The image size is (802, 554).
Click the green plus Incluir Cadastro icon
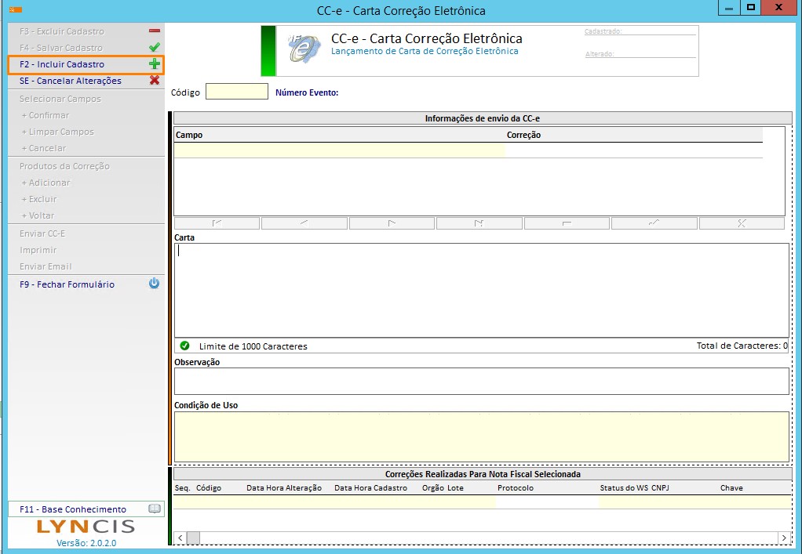coord(155,64)
